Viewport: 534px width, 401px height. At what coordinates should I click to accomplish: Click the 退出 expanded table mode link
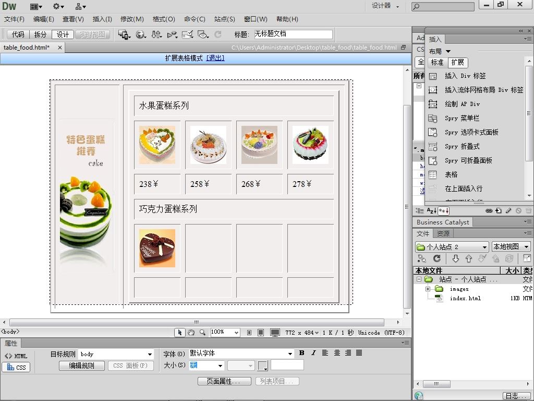pos(215,58)
